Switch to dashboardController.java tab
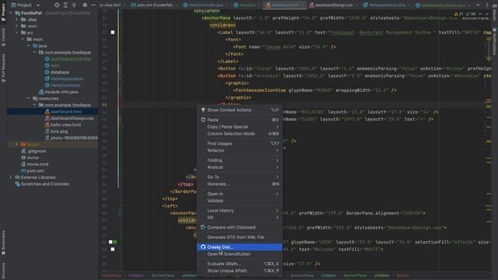 [x=440, y=5]
